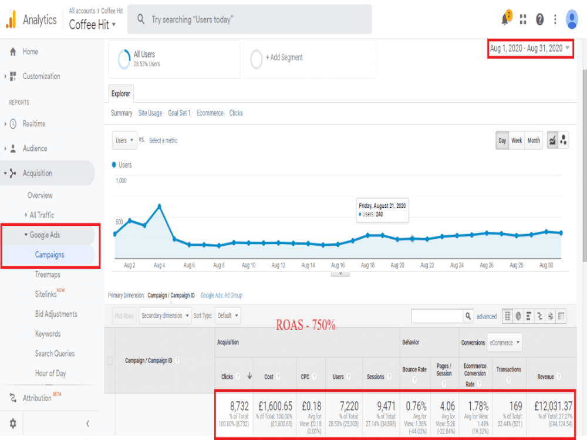This screenshot has width=587, height=440.
Task: Open the All Users segment box
Action: click(x=174, y=59)
